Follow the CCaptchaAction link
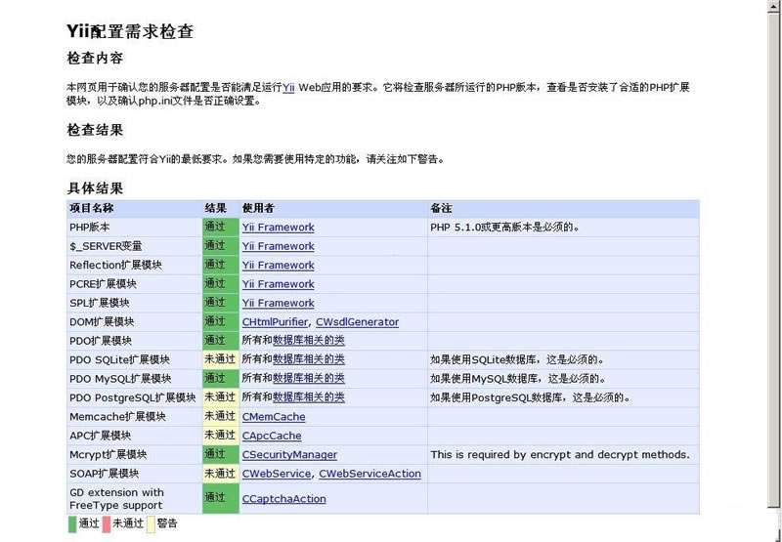The image size is (782, 542). tap(283, 499)
